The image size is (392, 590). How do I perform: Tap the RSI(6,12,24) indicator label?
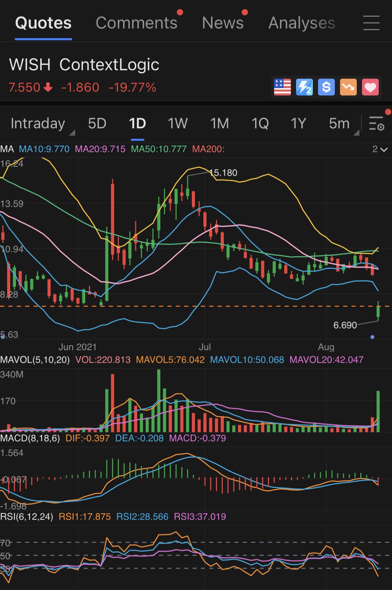coord(27,517)
